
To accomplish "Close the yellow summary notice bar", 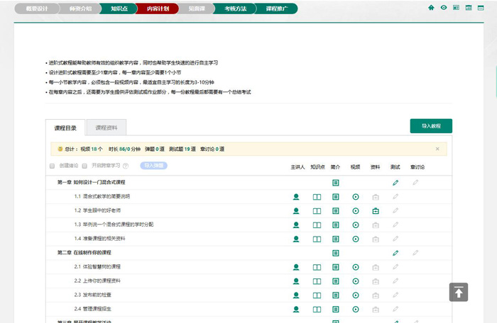I will point(437,149).
